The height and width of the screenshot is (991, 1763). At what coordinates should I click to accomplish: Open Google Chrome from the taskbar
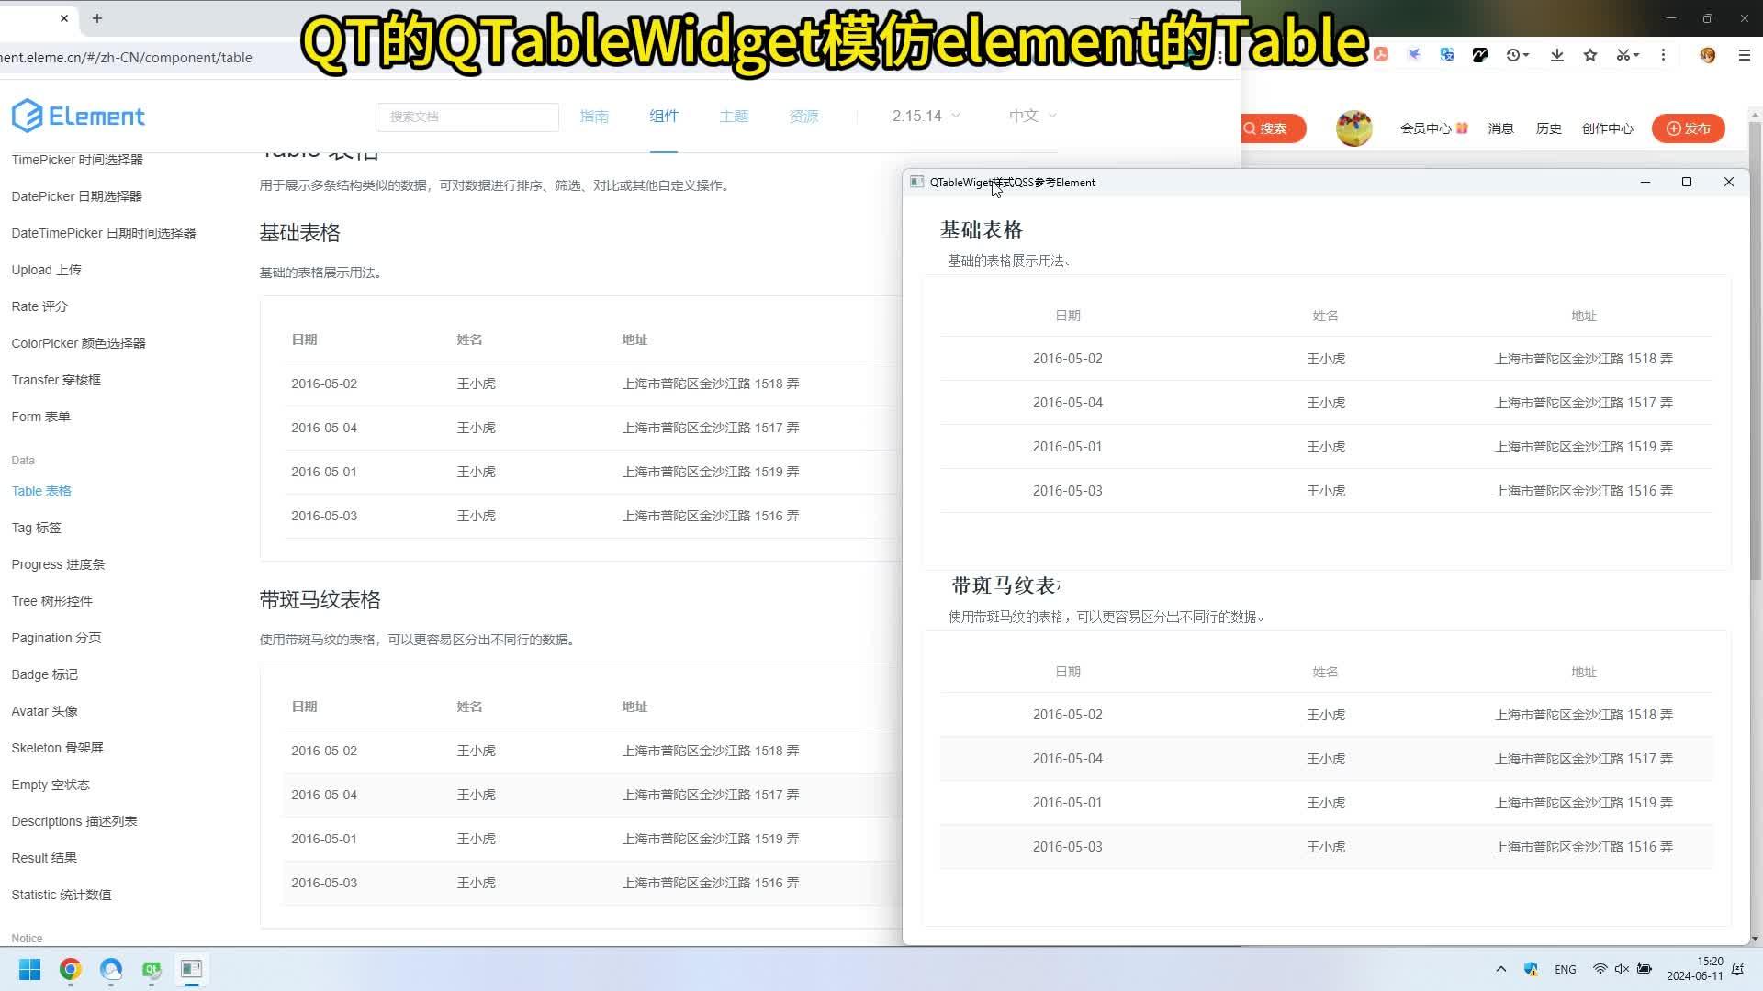point(70,970)
